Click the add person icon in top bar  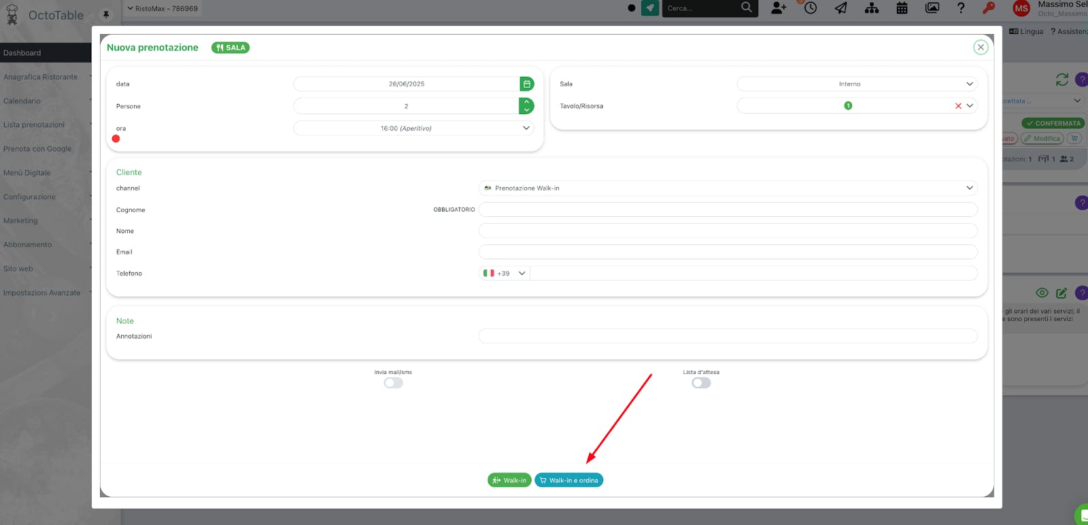tap(779, 8)
